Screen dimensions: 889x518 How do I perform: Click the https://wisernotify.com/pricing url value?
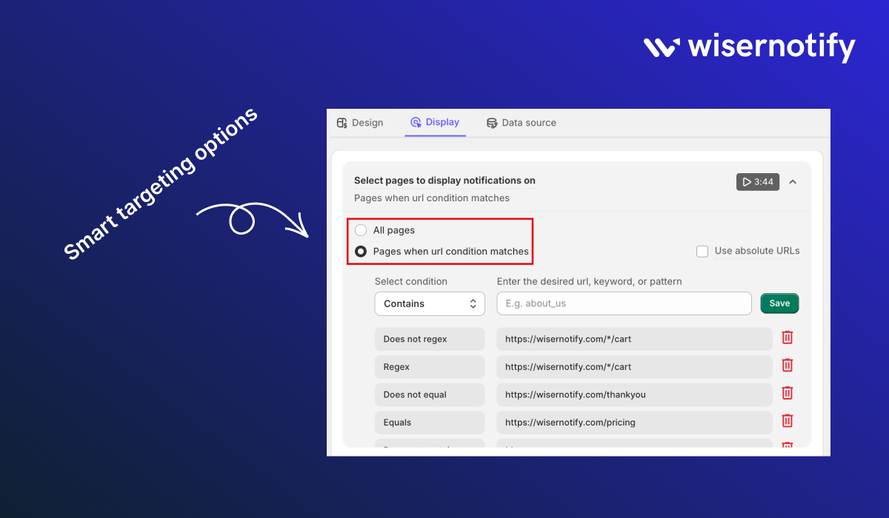[x=634, y=423]
